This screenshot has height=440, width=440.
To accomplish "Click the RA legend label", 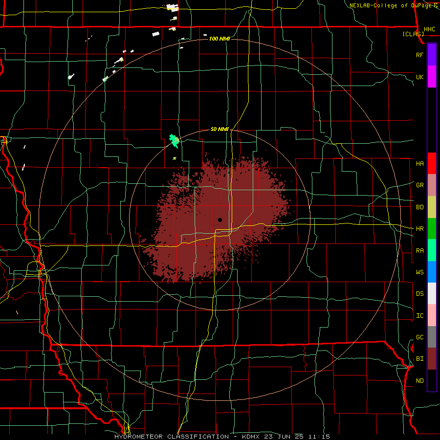I will click(x=419, y=251).
